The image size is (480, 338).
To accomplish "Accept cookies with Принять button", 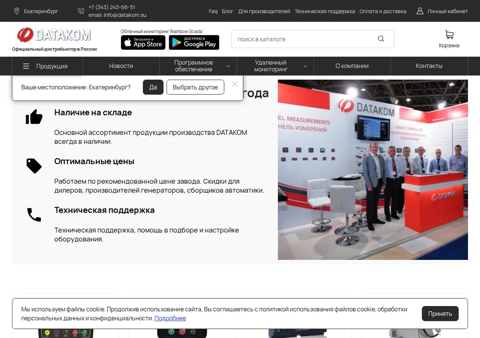I will point(440,314).
